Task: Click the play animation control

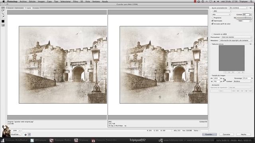Action: [242, 91]
